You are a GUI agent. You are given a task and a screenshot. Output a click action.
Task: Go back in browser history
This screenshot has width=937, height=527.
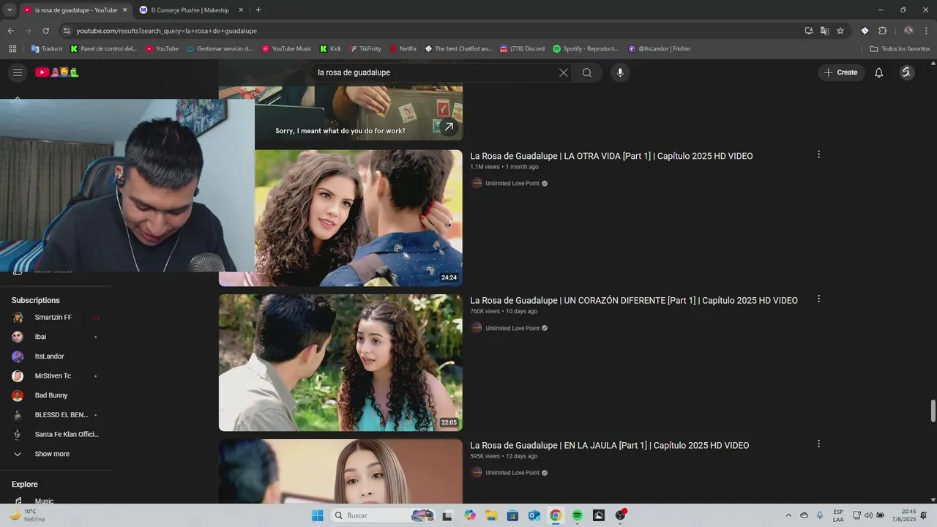click(x=10, y=31)
